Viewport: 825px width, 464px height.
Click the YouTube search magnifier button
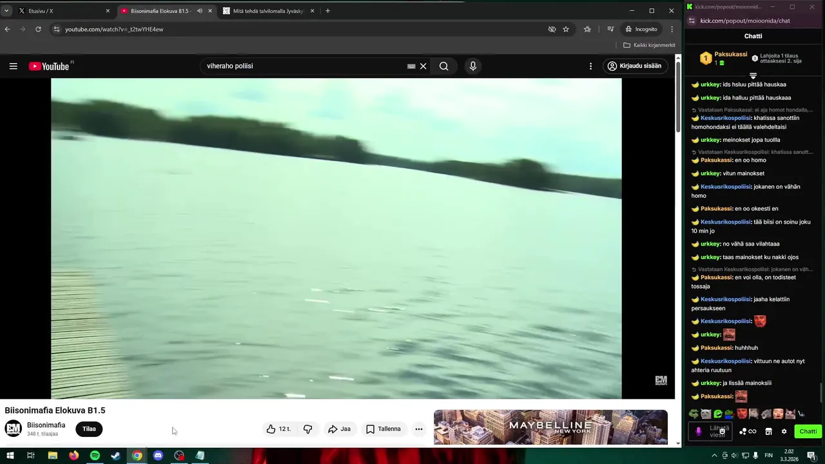click(x=444, y=66)
